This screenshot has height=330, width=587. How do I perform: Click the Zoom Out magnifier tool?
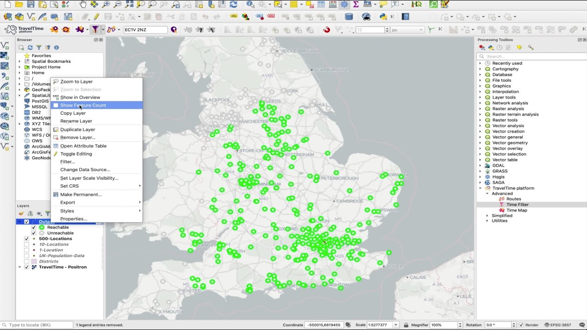[x=117, y=4]
